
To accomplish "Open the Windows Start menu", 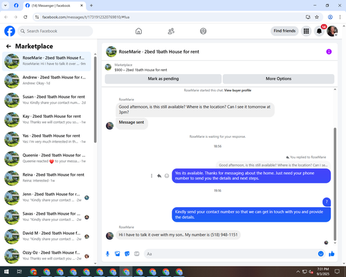I will (x=6, y=271).
